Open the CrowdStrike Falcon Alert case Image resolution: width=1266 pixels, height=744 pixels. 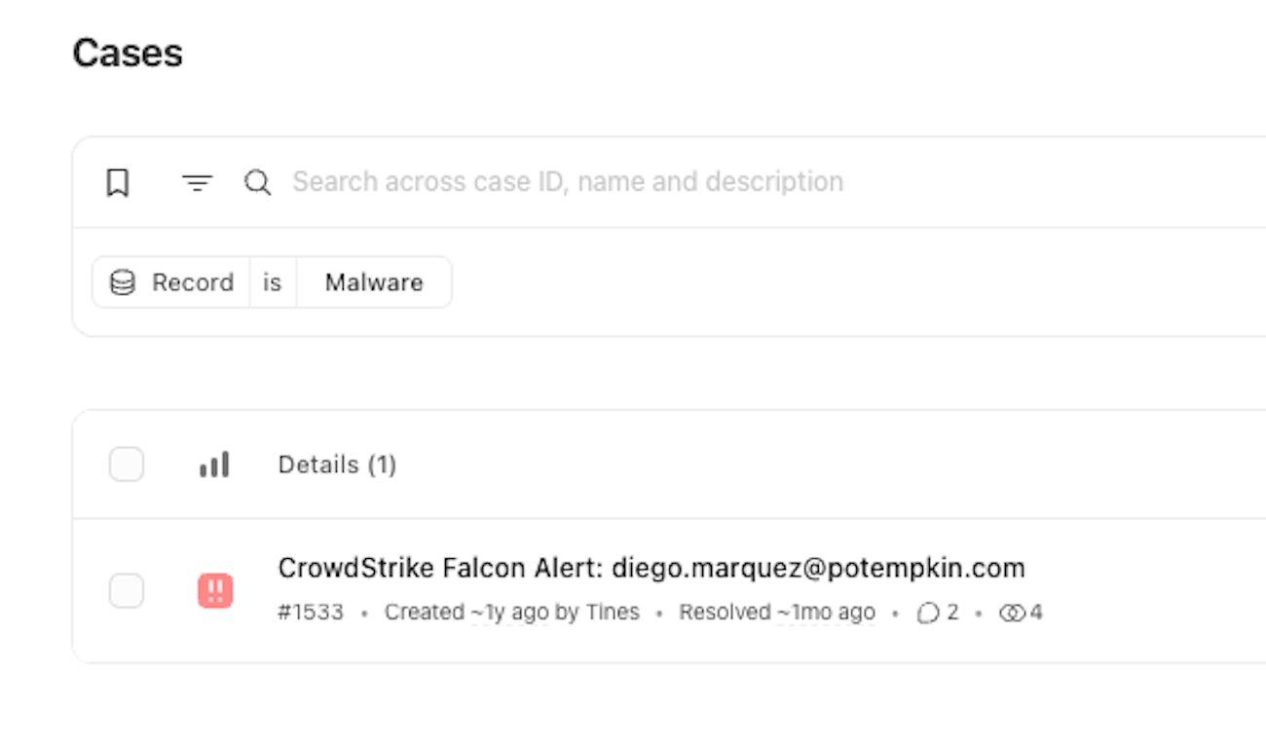pos(652,568)
